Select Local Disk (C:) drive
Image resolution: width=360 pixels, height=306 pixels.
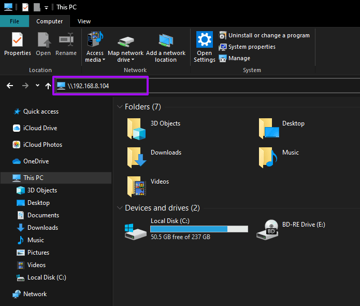click(186, 229)
